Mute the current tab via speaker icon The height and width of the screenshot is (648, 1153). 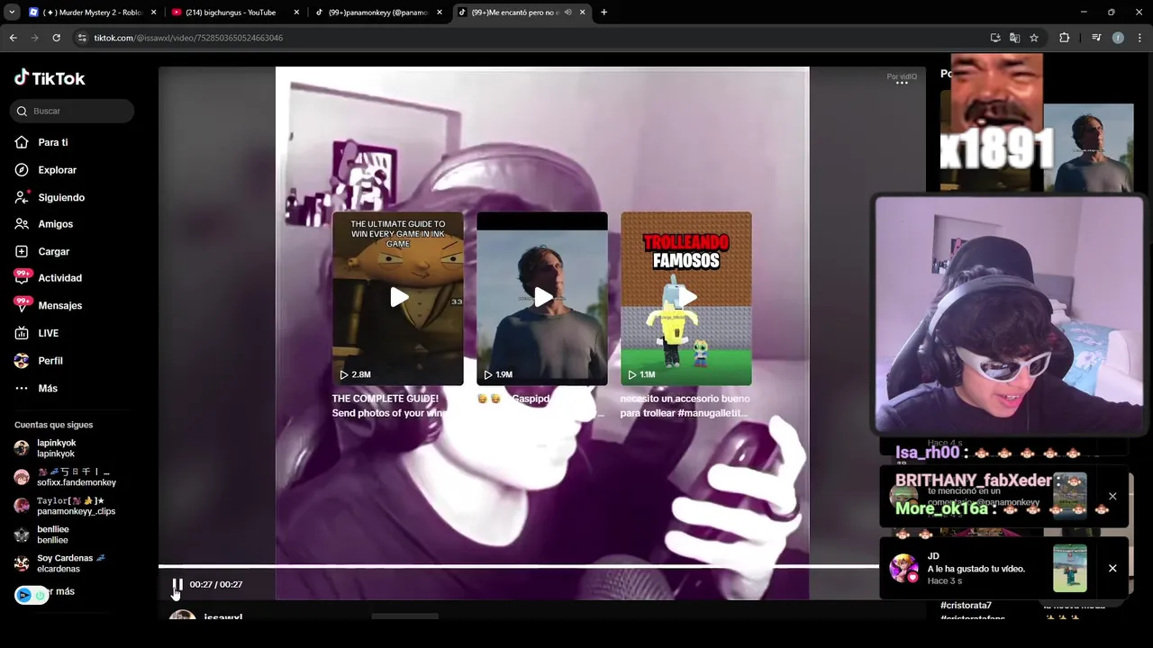point(567,13)
